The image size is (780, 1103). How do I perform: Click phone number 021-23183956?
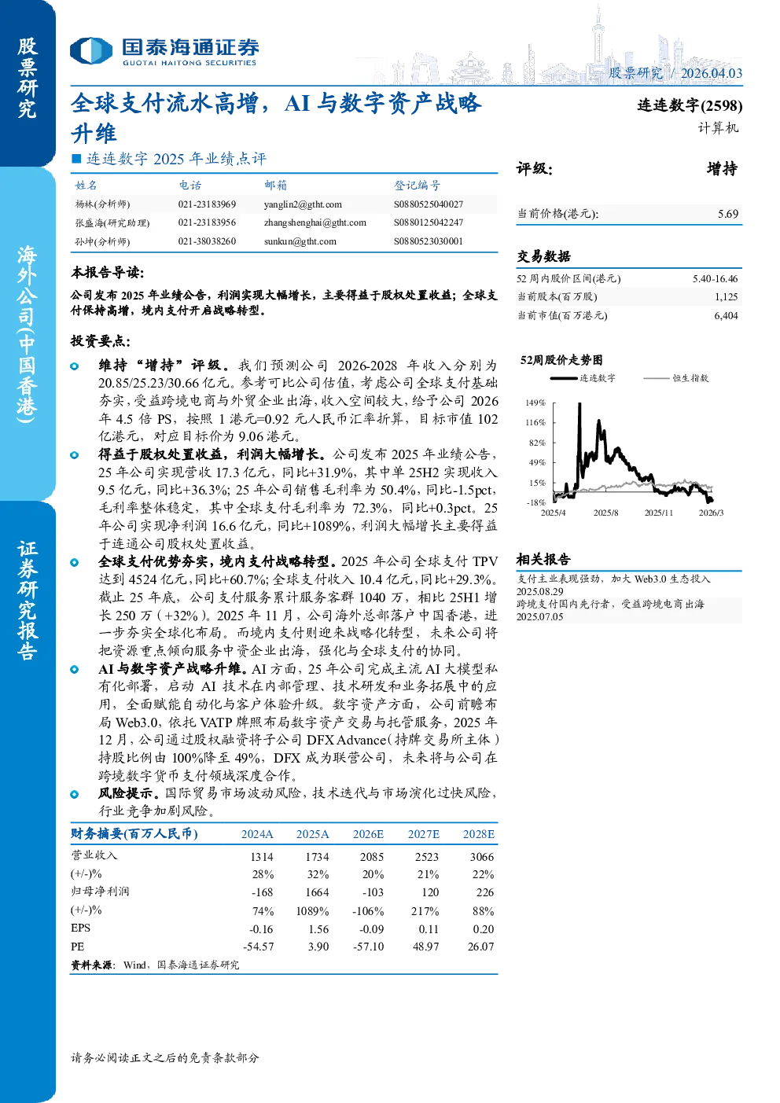(207, 222)
